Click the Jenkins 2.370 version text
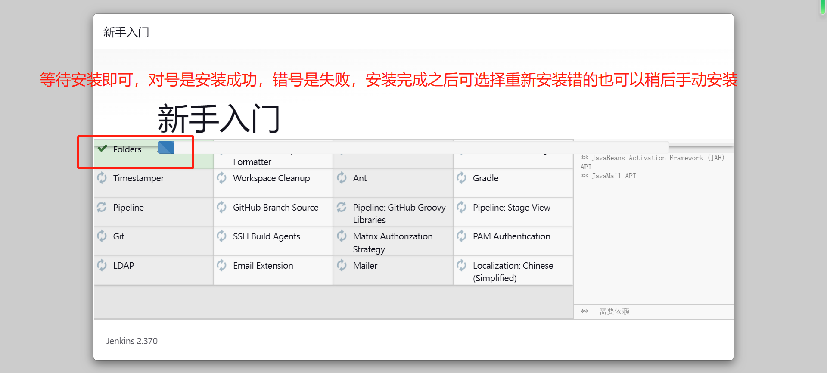This screenshot has height=373, width=827. pyautogui.click(x=132, y=341)
